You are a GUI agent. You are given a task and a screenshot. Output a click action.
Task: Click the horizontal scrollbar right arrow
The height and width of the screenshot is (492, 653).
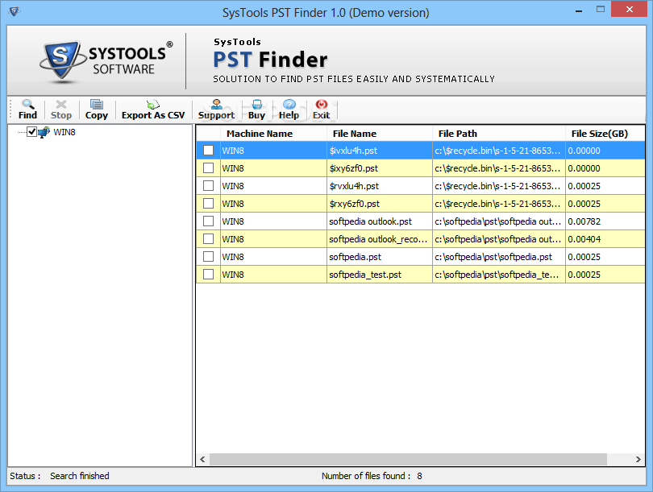(x=638, y=459)
